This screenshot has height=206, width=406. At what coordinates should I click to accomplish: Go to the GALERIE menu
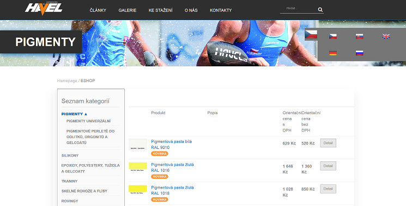click(128, 10)
